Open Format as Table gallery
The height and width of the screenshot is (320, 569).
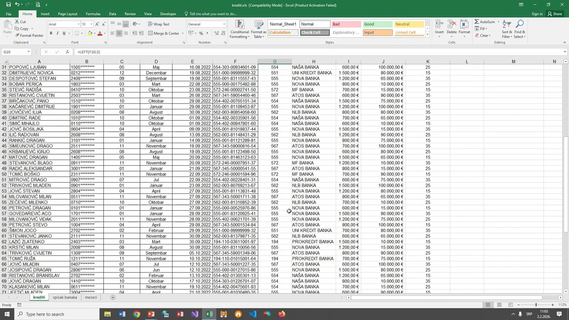(258, 29)
